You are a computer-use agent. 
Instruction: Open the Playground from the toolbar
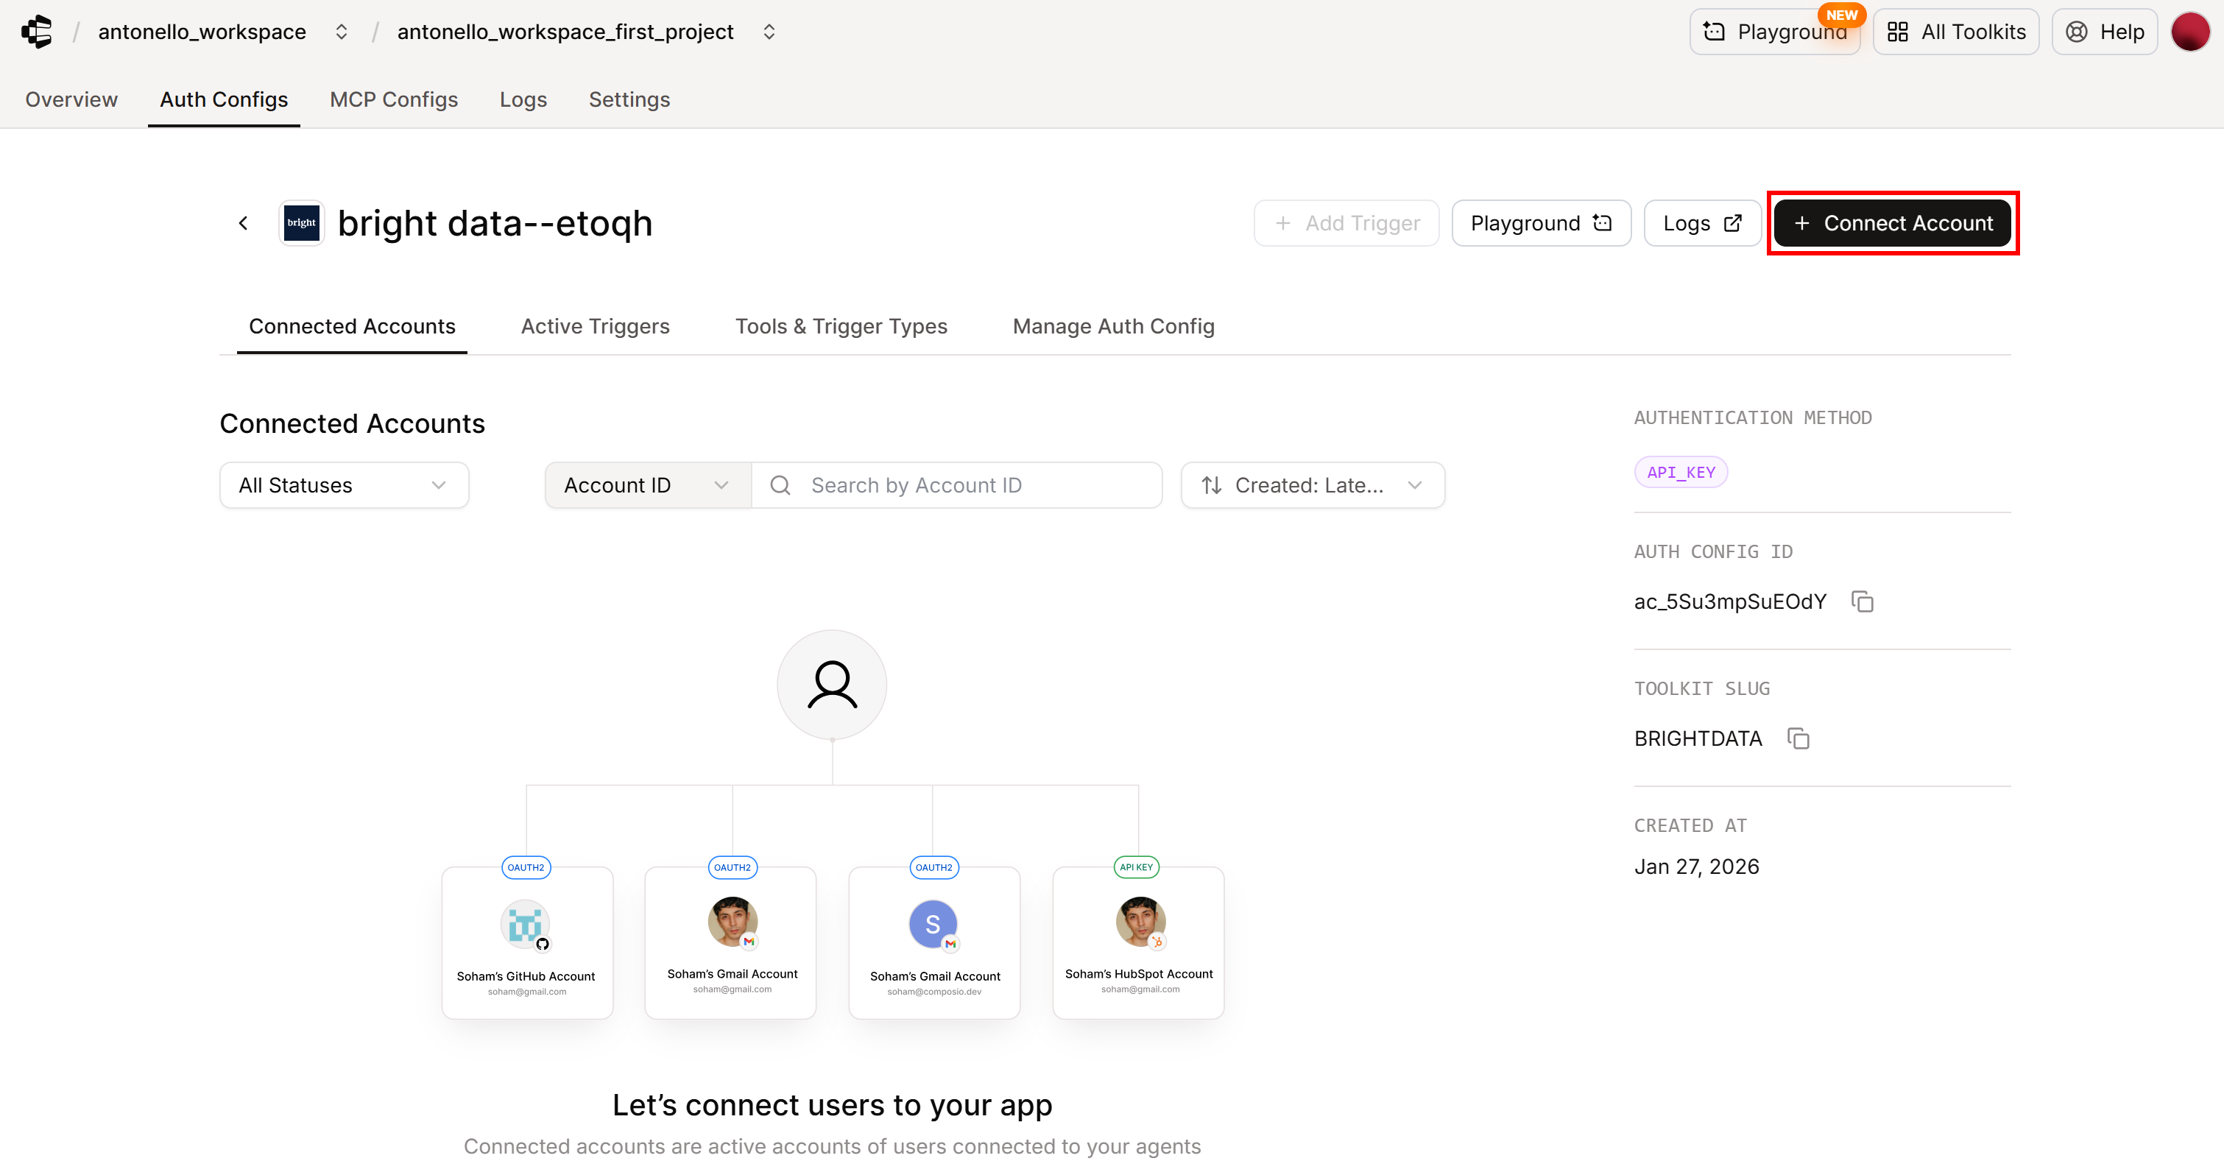click(1540, 223)
